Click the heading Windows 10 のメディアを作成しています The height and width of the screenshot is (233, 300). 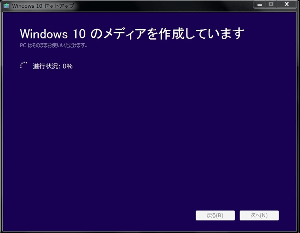click(132, 34)
